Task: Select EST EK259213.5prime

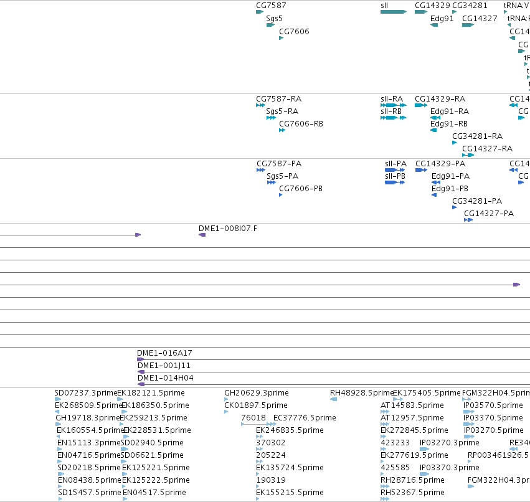Action: (153, 418)
